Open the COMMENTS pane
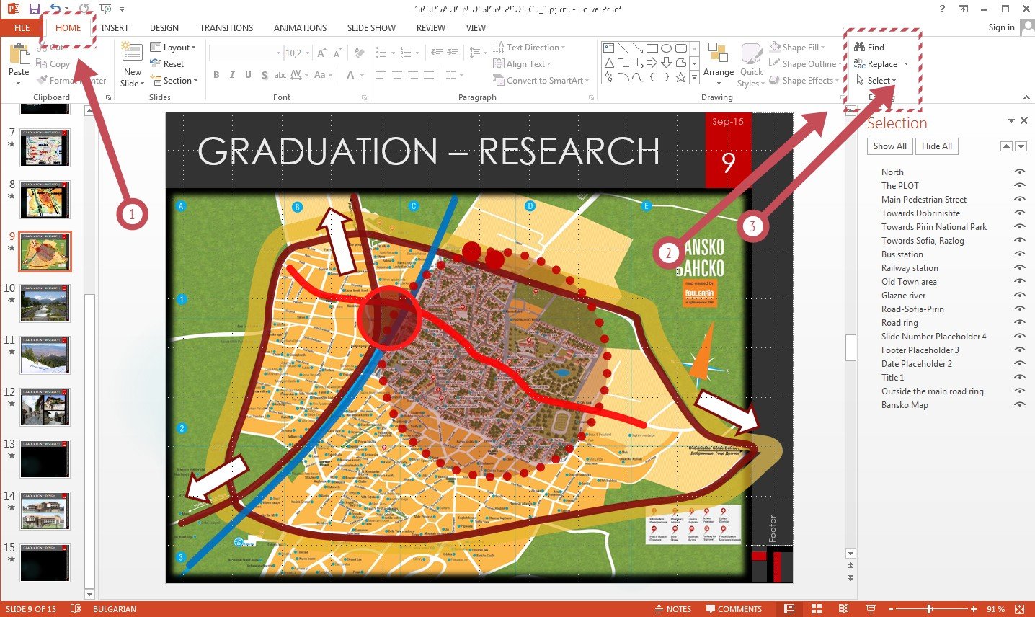This screenshot has width=1035, height=617. coord(734,609)
